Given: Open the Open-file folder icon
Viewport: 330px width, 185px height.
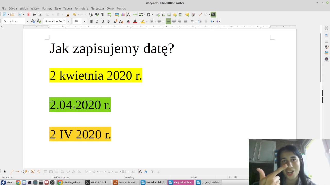Looking at the screenshot, I should [x=12, y=15].
